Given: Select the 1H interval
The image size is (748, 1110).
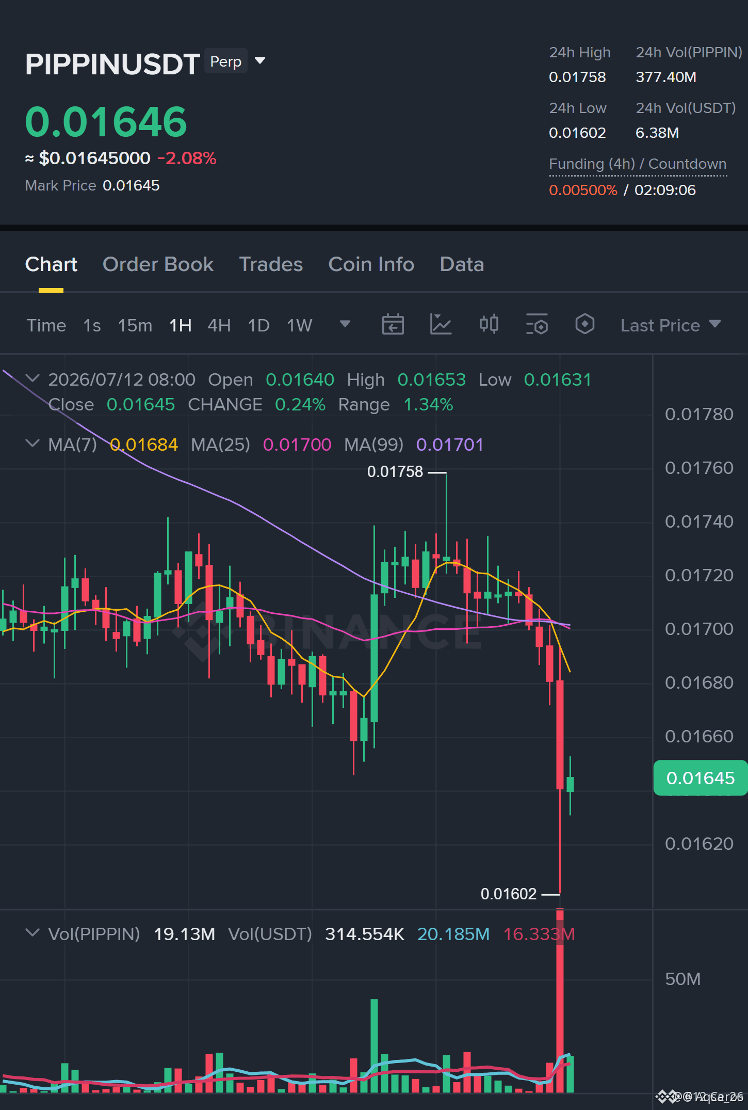Looking at the screenshot, I should 181,325.
